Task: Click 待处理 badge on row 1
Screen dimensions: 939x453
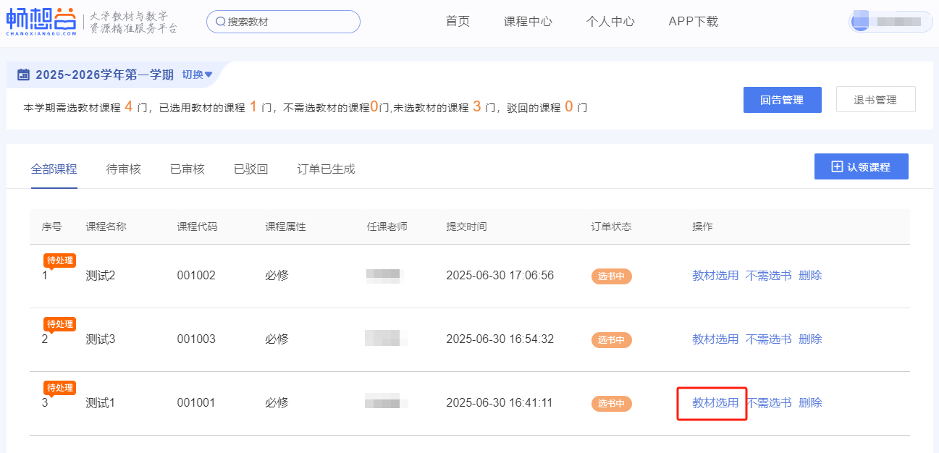Action: click(x=59, y=261)
